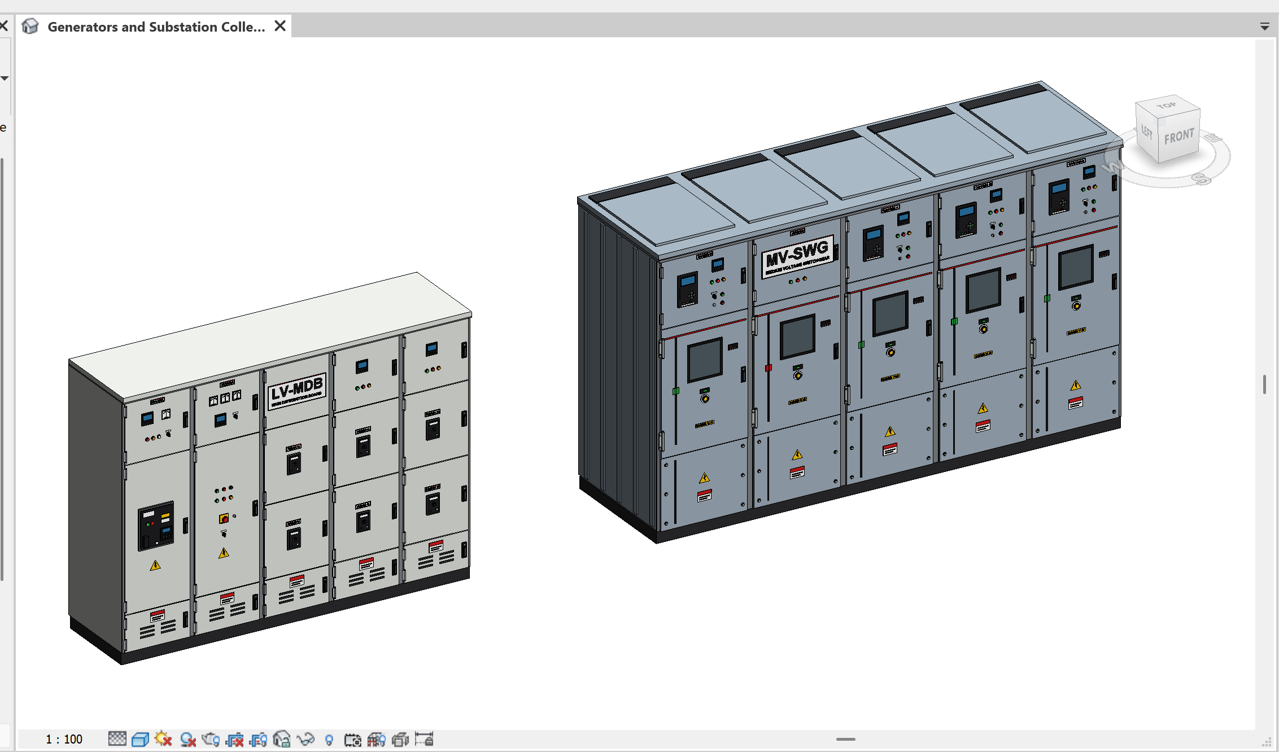The width and height of the screenshot is (1279, 752).
Task: Open the Show Rendering Dialog teapot
Action: [211, 739]
